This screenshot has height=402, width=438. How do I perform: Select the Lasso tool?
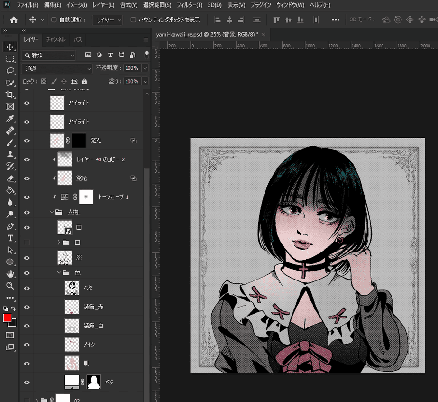tap(10, 71)
